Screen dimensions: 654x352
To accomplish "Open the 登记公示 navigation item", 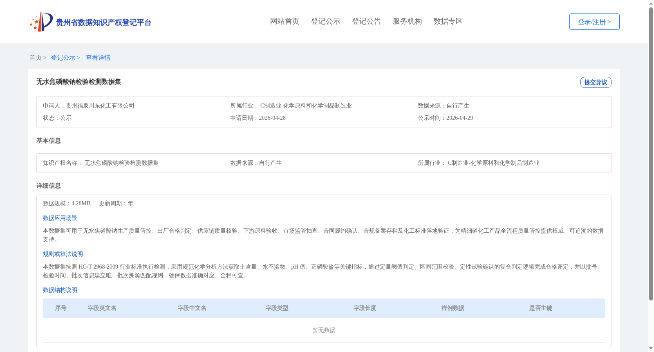I will click(325, 21).
